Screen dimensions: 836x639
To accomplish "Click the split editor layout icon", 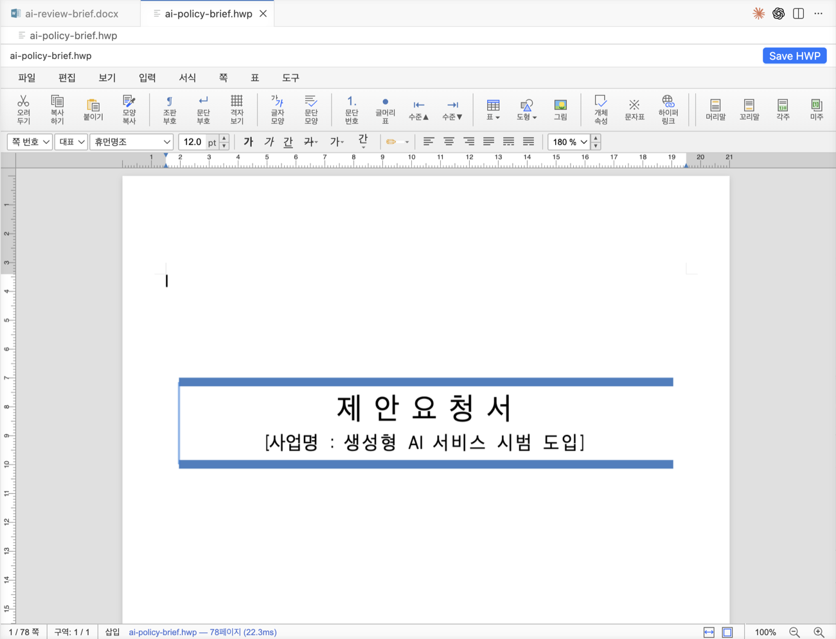I will pos(799,13).
